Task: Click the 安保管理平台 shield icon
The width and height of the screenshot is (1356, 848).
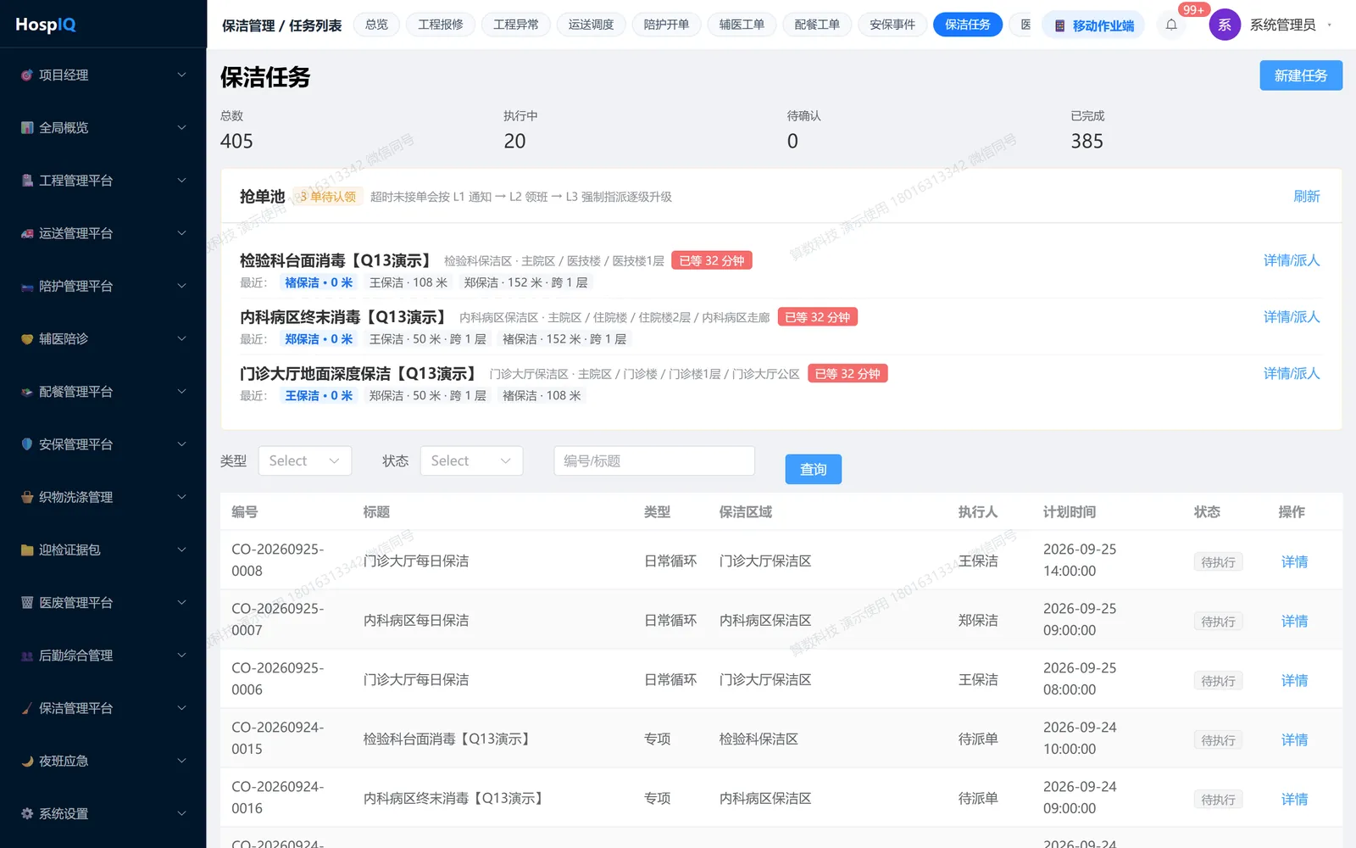Action: (27, 444)
